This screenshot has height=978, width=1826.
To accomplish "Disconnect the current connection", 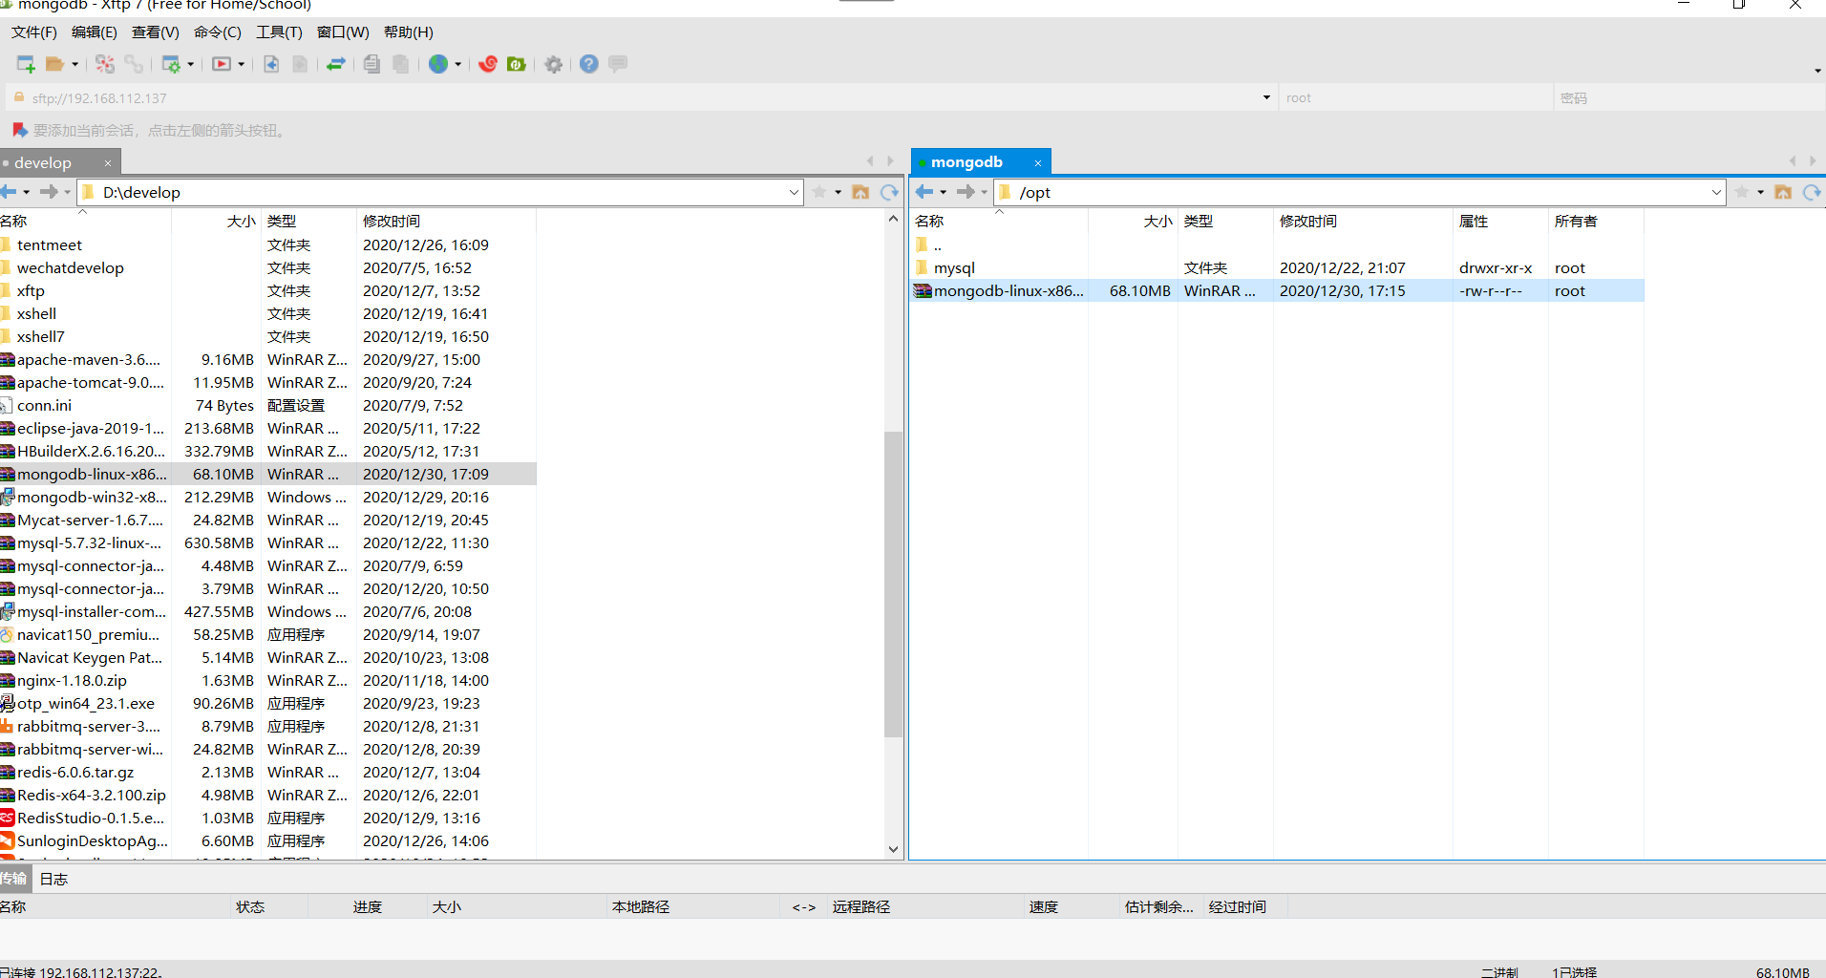I will 104,64.
